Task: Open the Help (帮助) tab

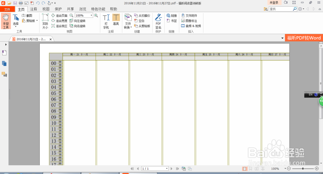Action: (x=113, y=9)
